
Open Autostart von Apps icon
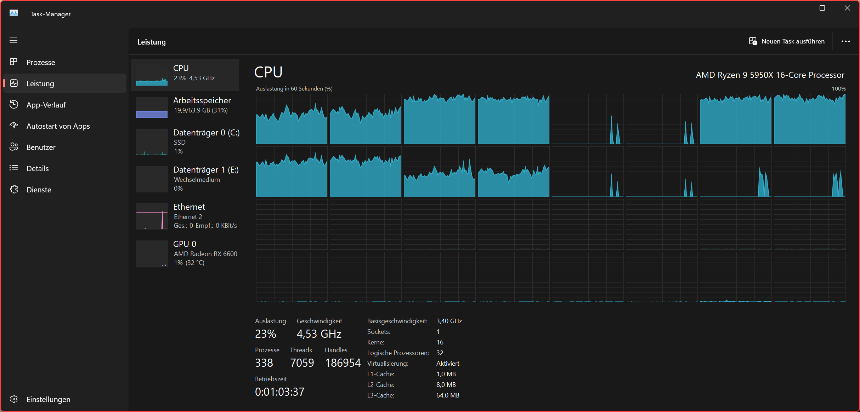[x=13, y=126]
